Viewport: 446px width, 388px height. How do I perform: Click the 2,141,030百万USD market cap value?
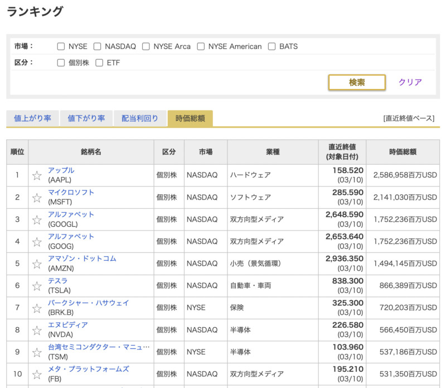405,197
